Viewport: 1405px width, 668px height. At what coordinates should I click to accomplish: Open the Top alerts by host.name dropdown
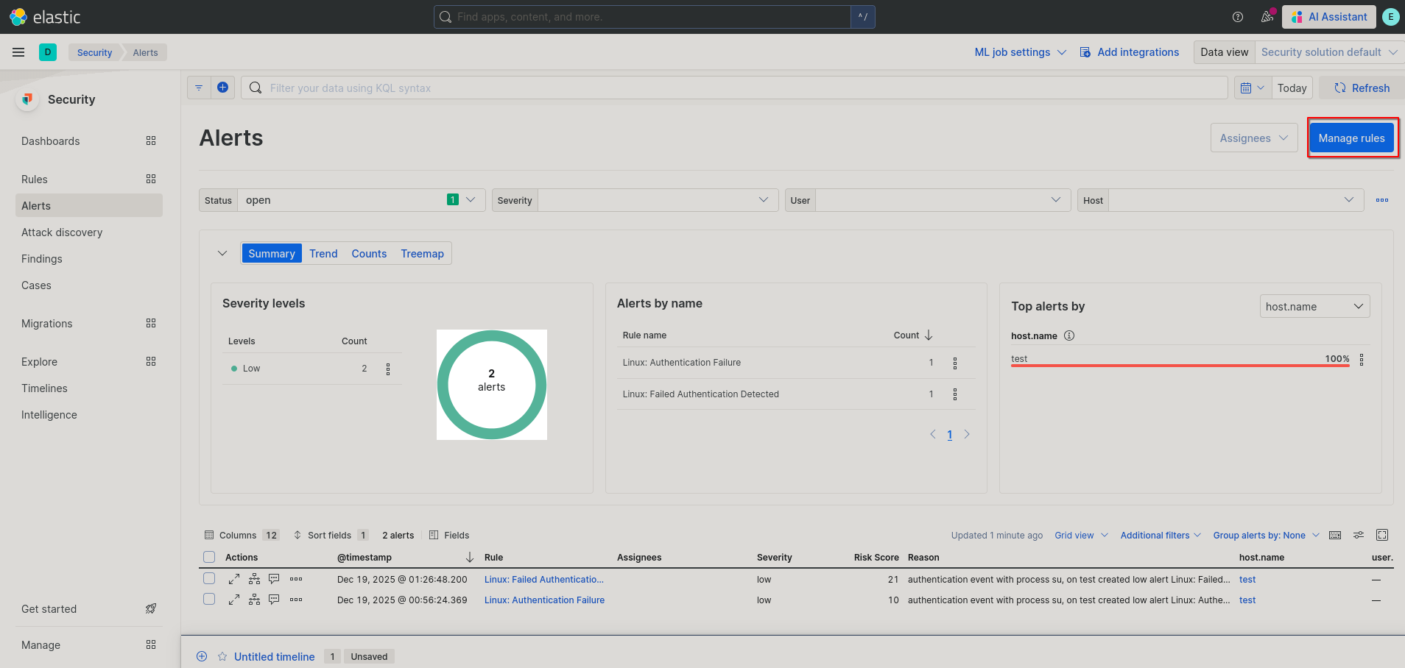1314,306
